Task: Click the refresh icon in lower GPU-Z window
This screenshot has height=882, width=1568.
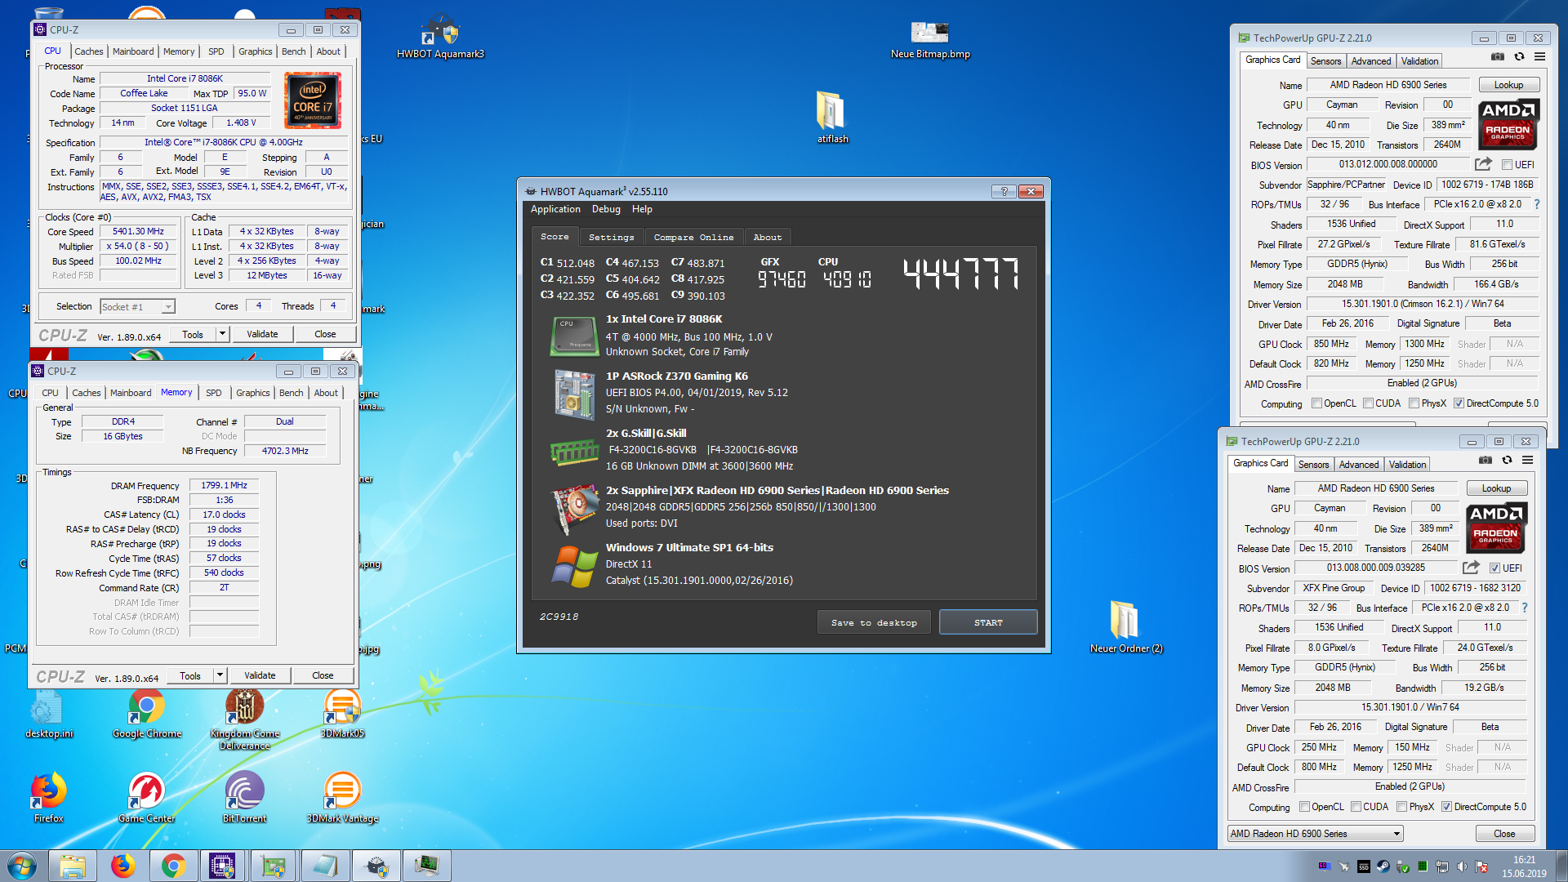Action: coord(1507,461)
